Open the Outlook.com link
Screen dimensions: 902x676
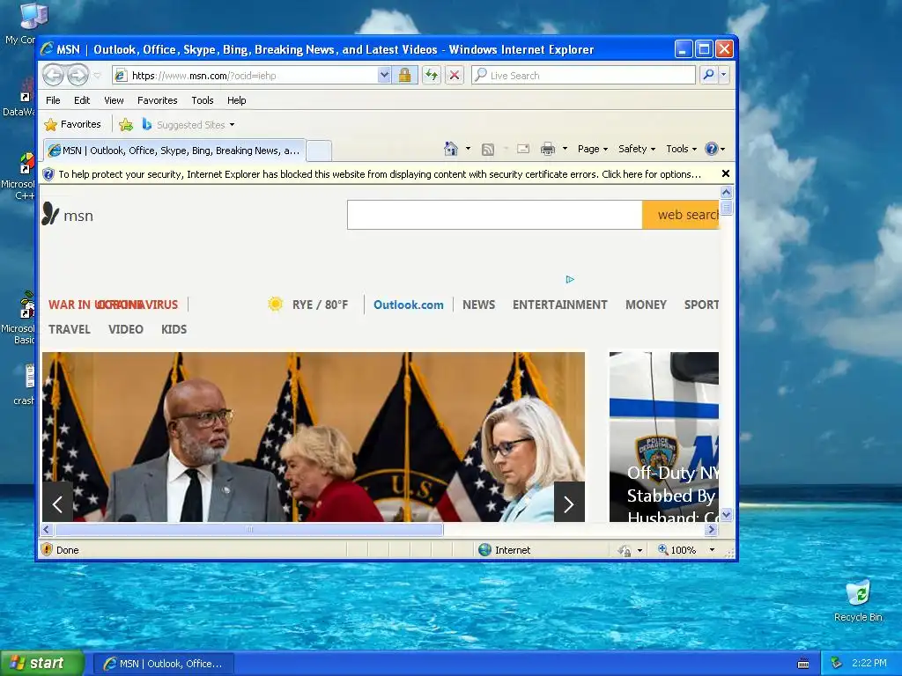(x=409, y=305)
